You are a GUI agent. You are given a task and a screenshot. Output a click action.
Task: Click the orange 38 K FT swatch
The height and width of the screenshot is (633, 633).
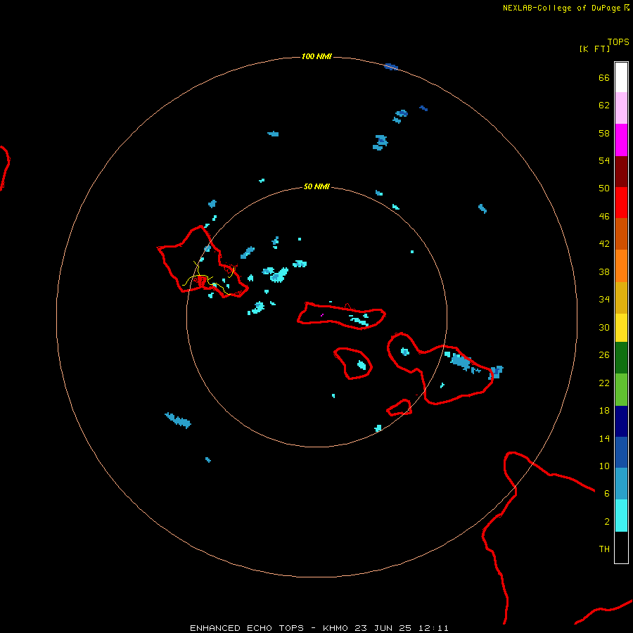click(621, 266)
